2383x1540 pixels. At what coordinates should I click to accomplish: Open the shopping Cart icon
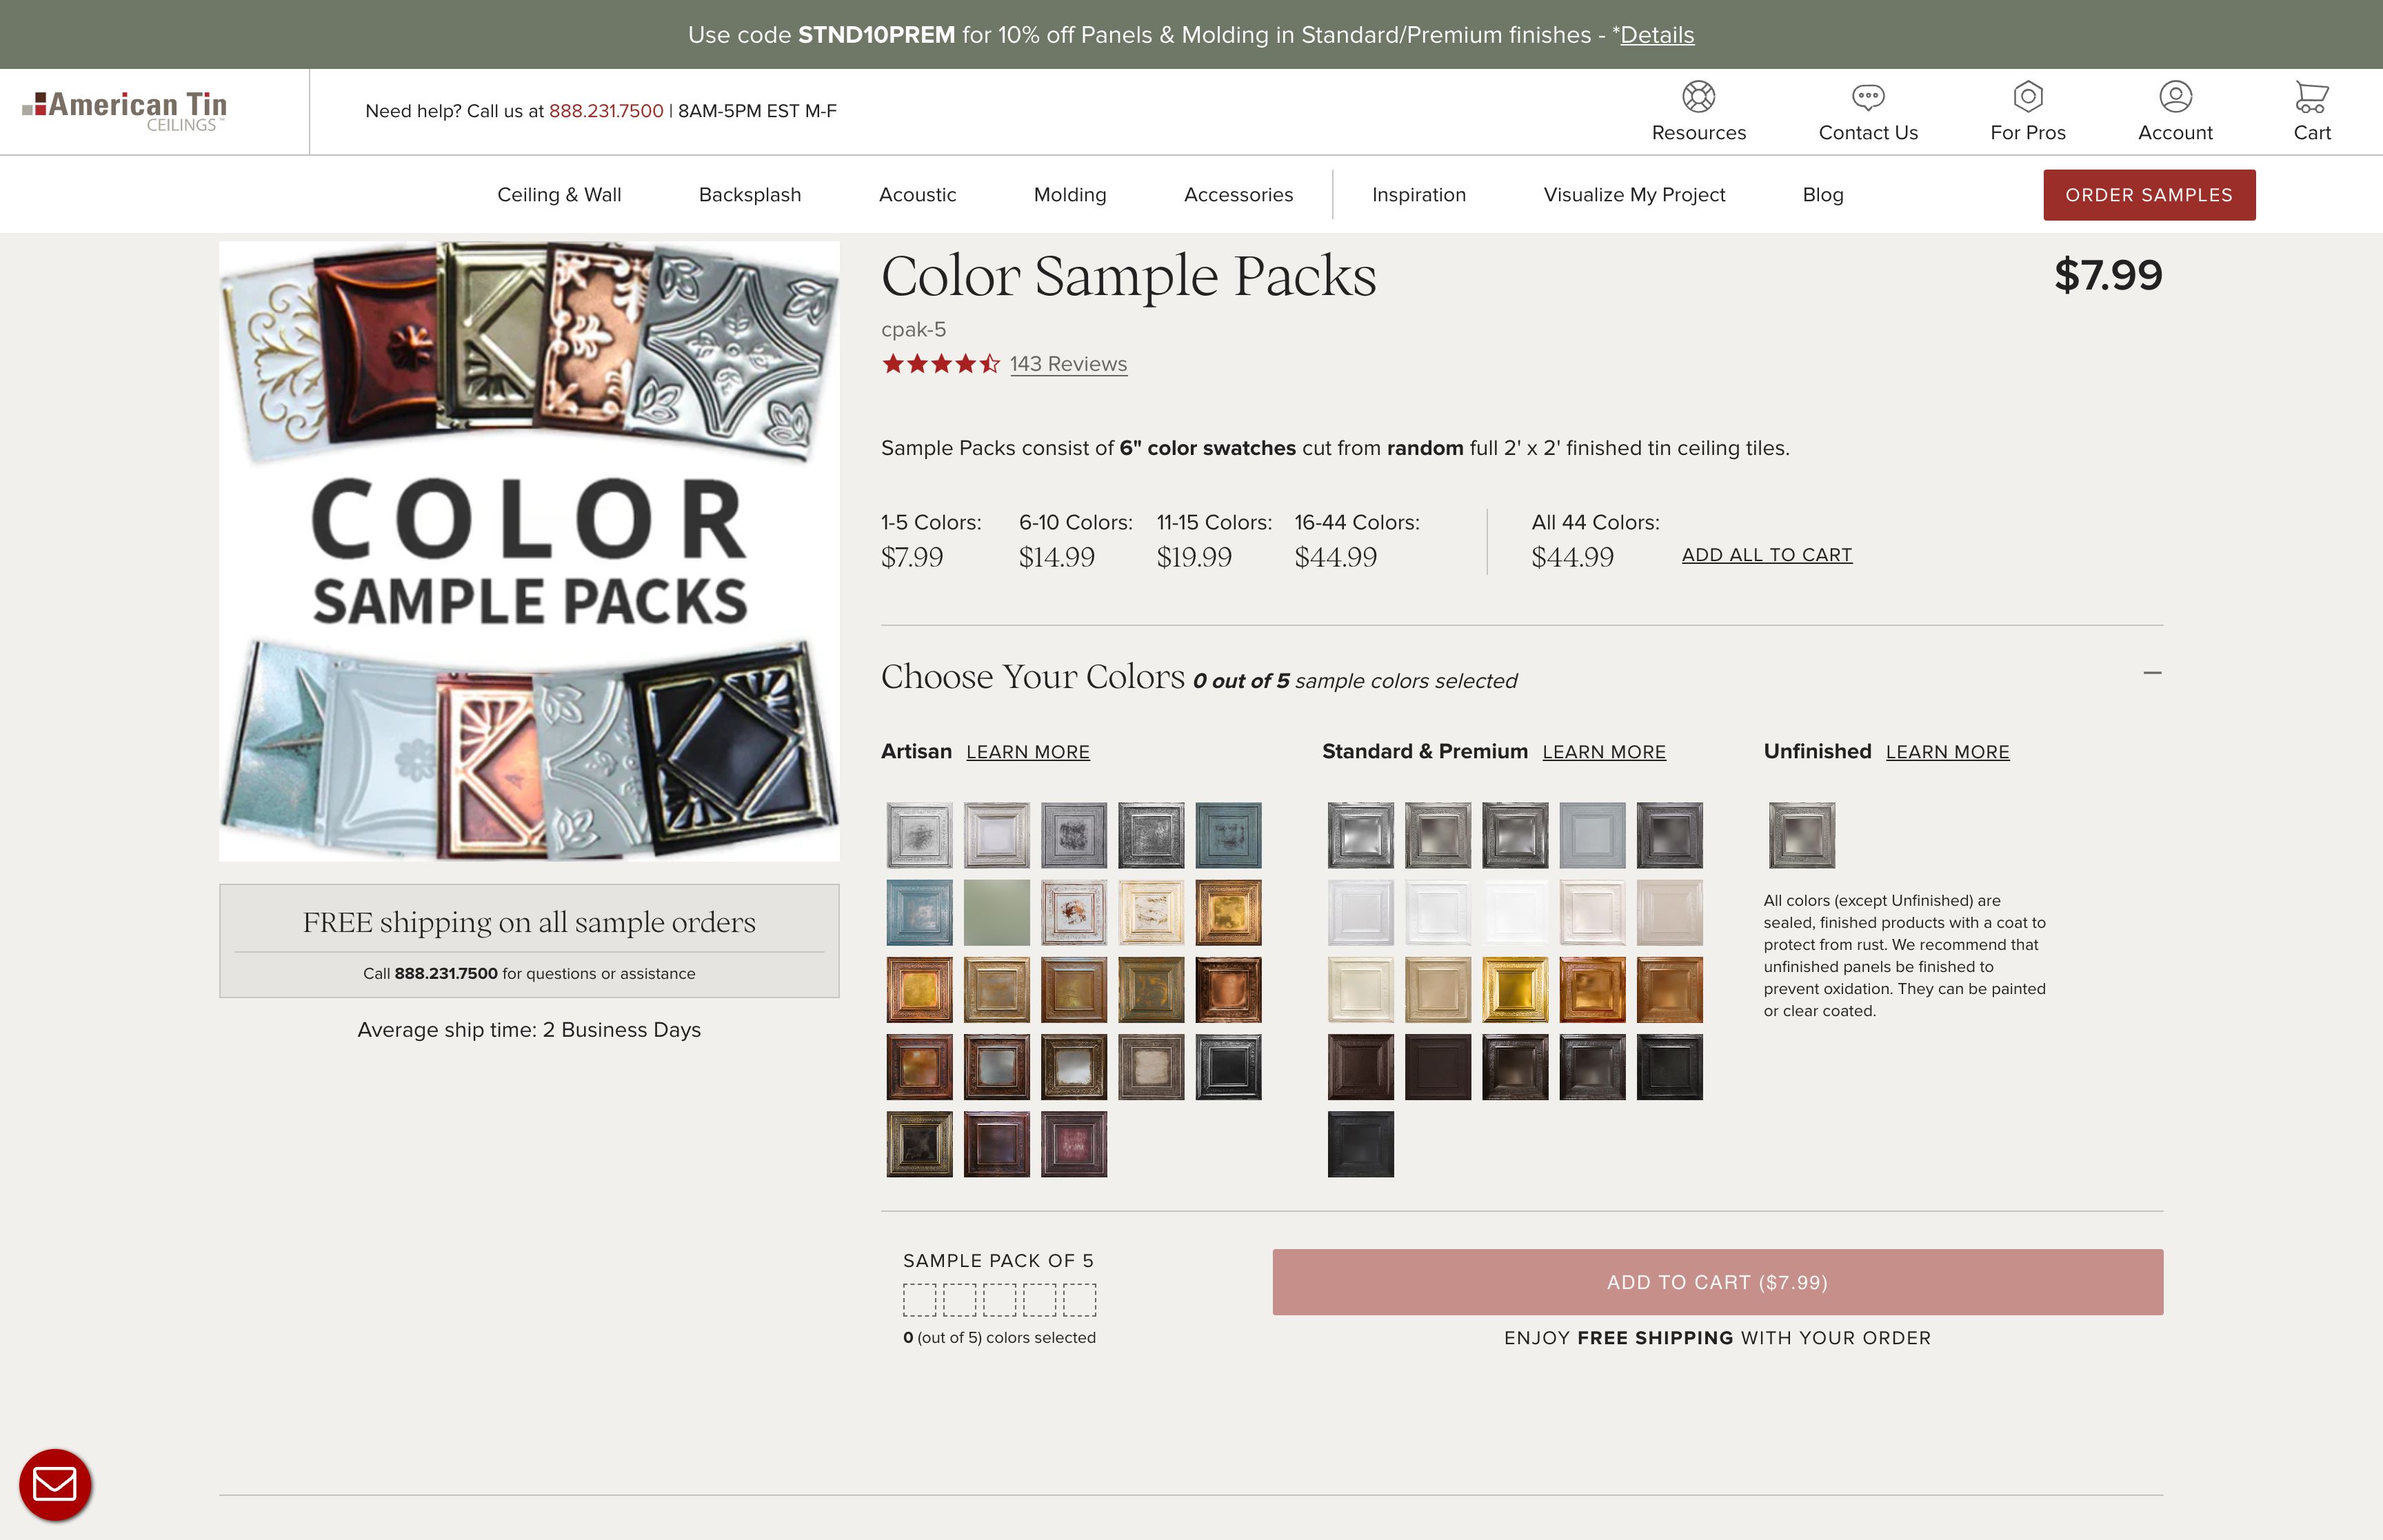(2311, 97)
